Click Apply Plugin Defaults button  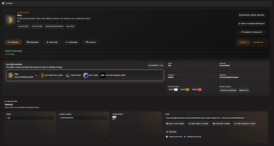[x=252, y=23]
